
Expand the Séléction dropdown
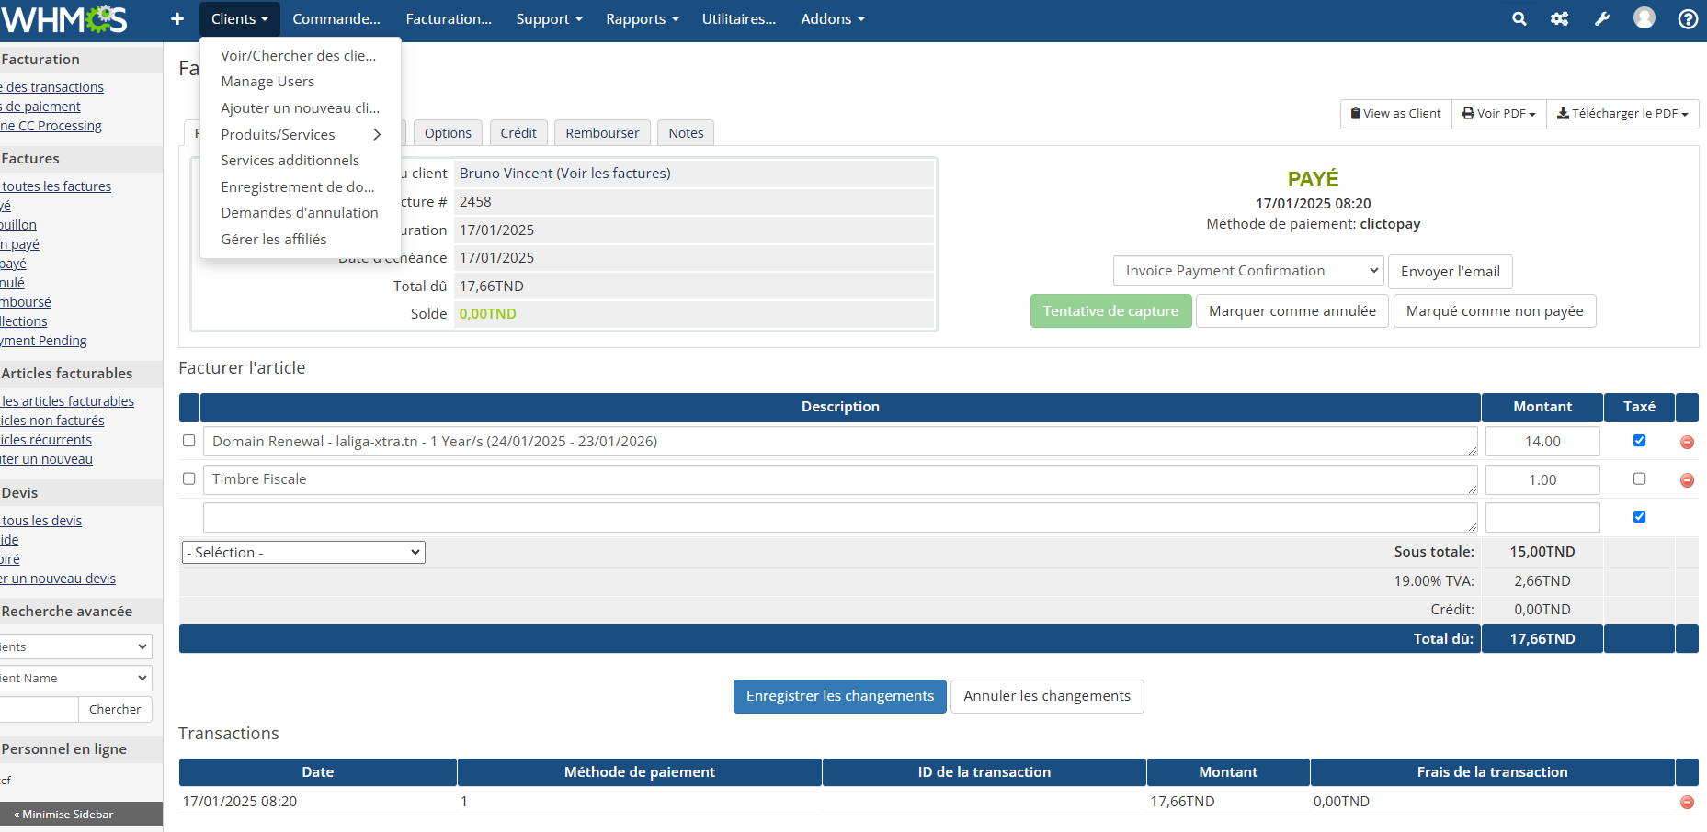point(303,552)
